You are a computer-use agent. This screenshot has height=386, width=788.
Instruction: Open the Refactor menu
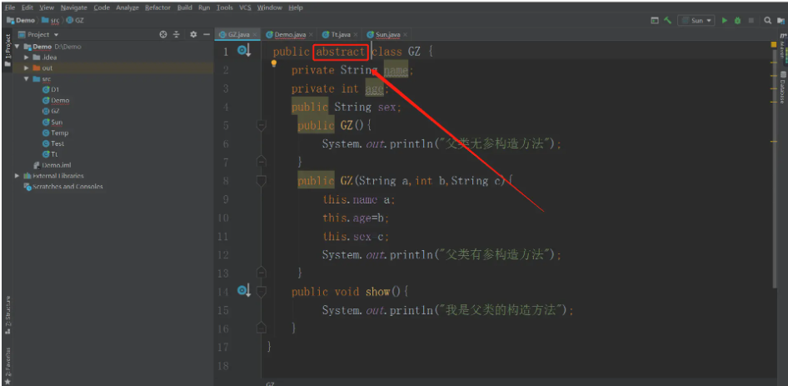[x=157, y=8]
